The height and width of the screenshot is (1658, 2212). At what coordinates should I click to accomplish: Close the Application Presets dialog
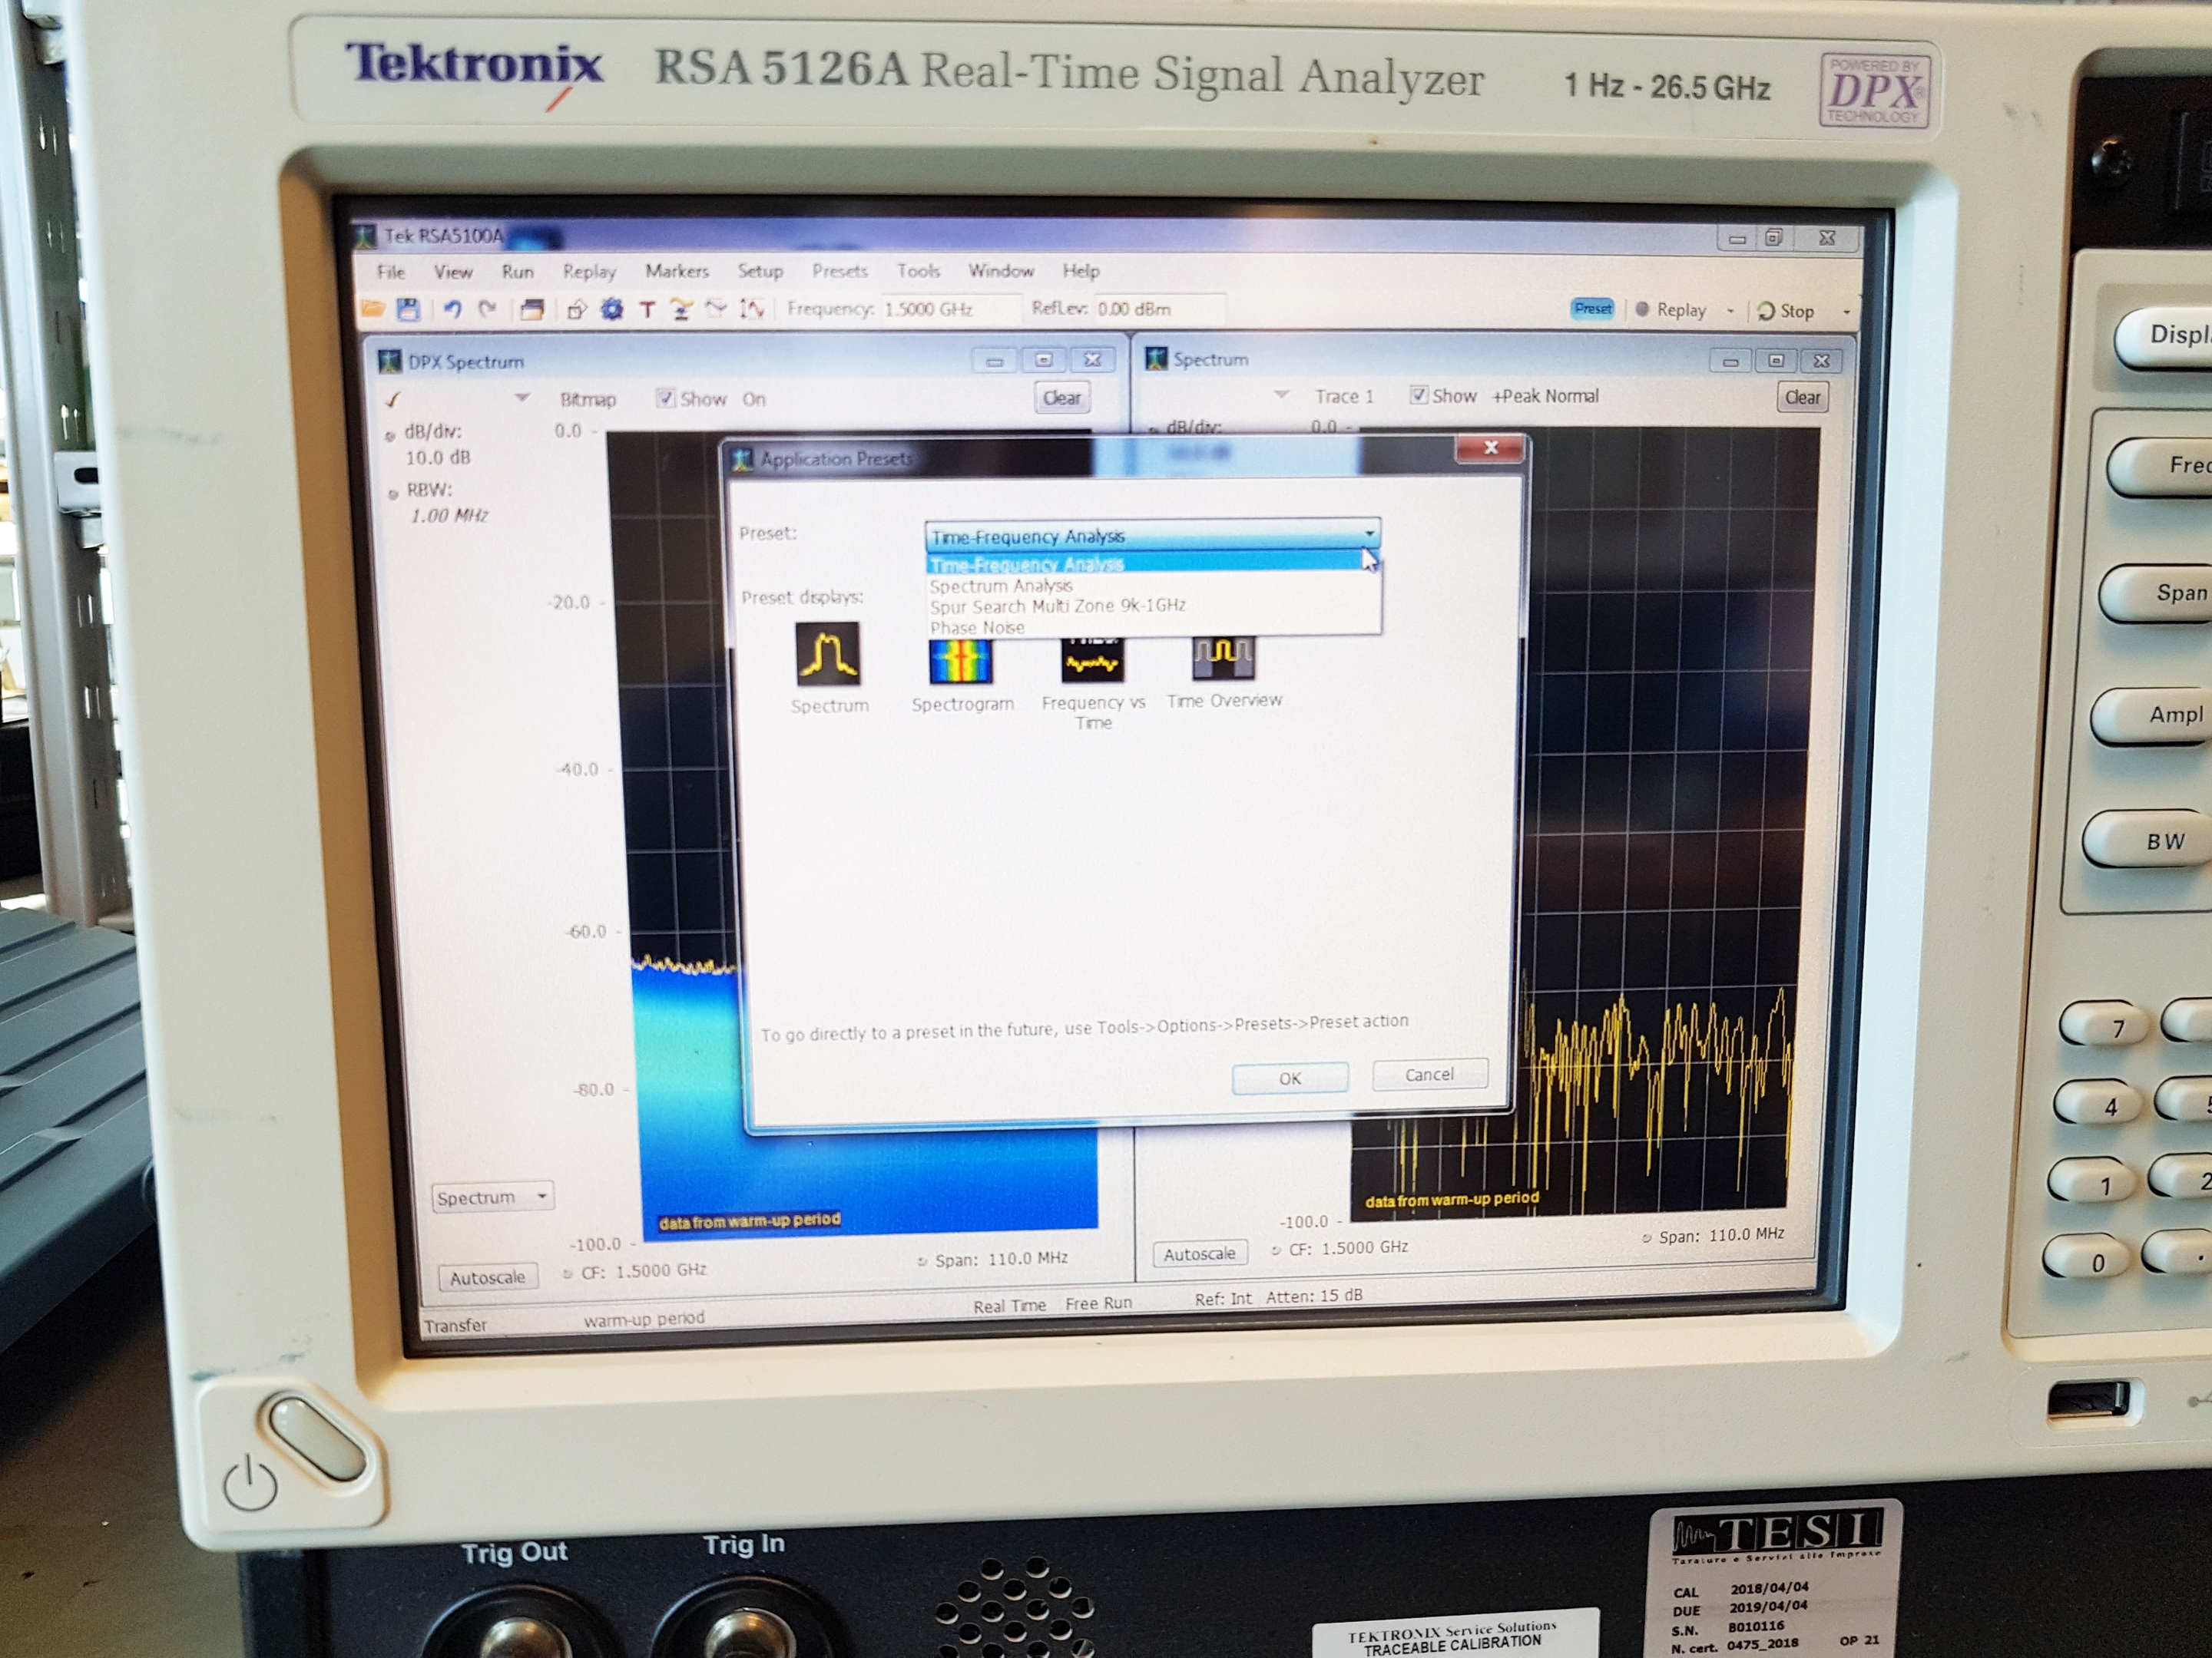pyautogui.click(x=1490, y=448)
